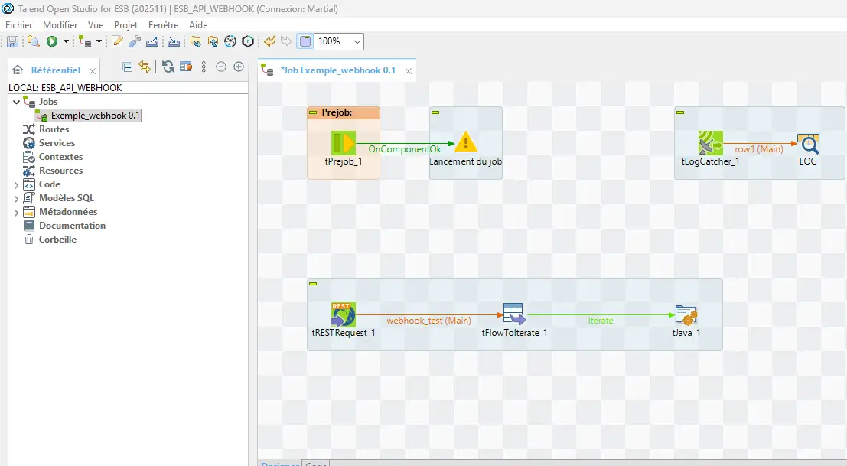This screenshot has width=847, height=466.
Task: Select the tFlowToIterate_1 component
Action: [514, 314]
